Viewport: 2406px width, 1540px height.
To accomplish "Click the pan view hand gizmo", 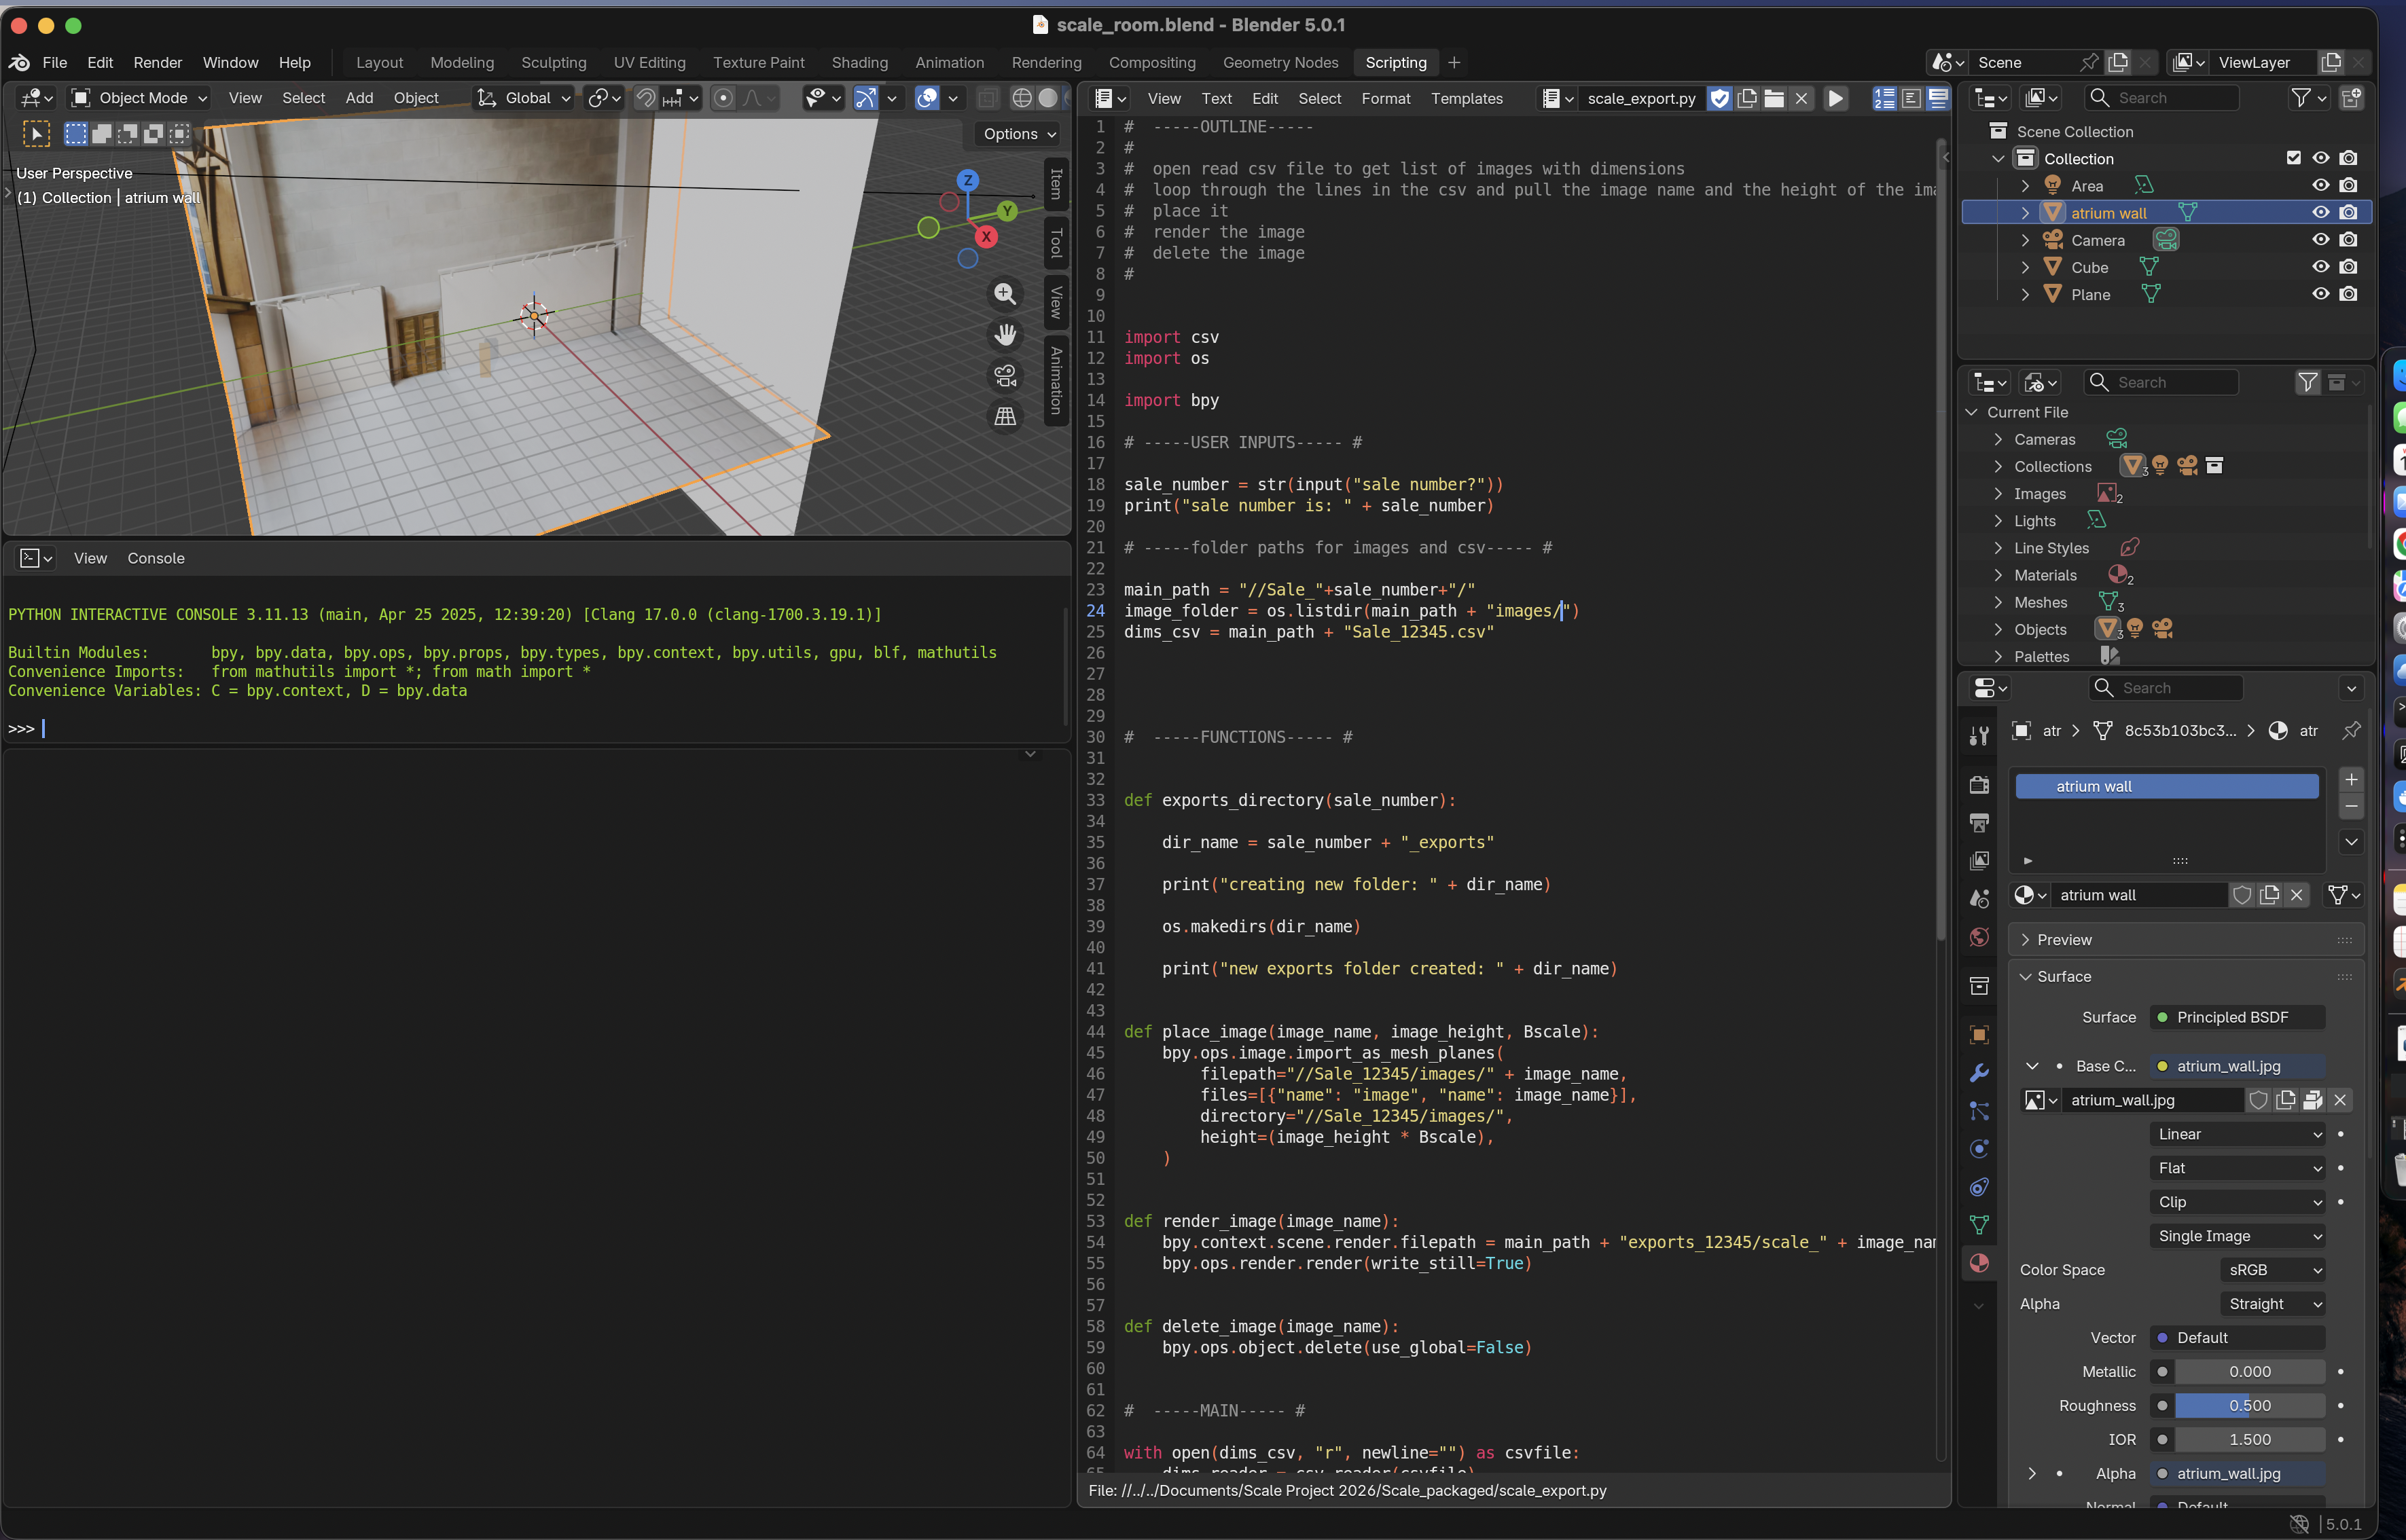I will coord(1005,335).
